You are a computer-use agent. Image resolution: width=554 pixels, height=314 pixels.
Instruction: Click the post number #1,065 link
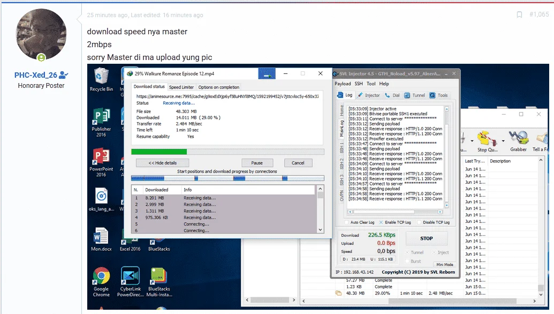pos(539,14)
